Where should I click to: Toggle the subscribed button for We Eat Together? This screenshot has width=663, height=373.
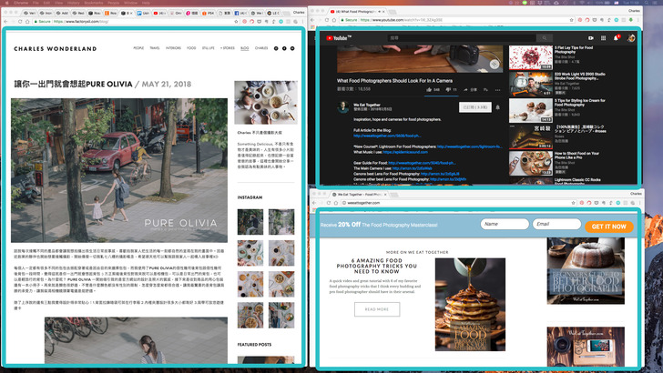point(475,107)
